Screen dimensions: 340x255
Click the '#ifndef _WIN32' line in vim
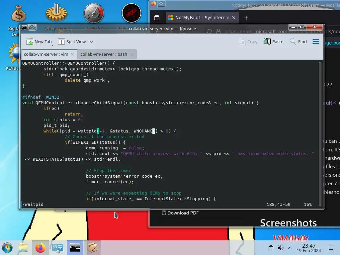(x=41, y=97)
